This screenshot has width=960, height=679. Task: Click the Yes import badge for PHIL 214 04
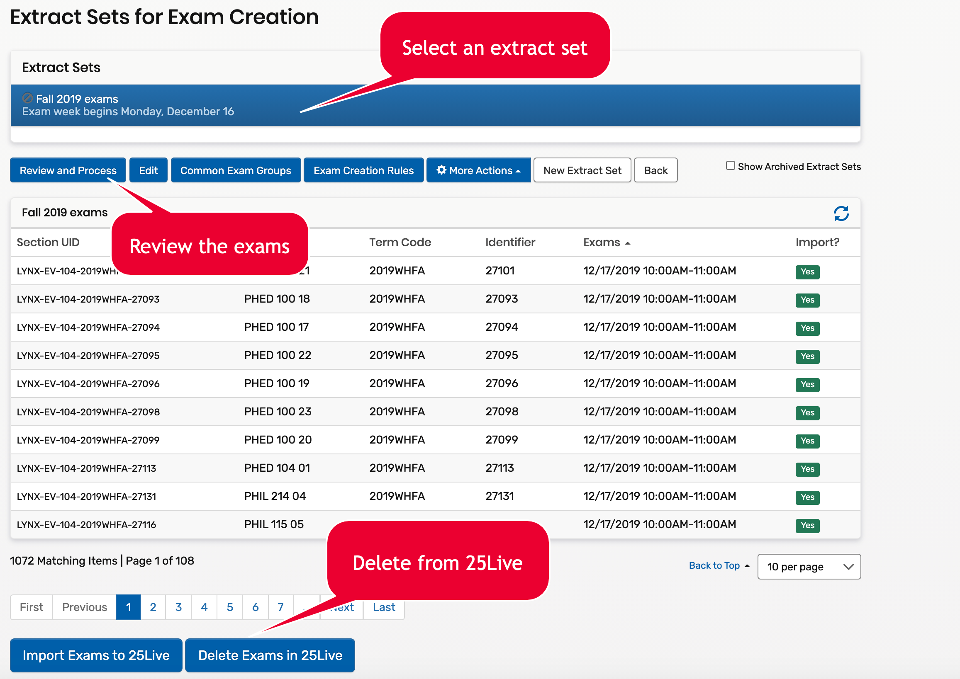tap(807, 497)
